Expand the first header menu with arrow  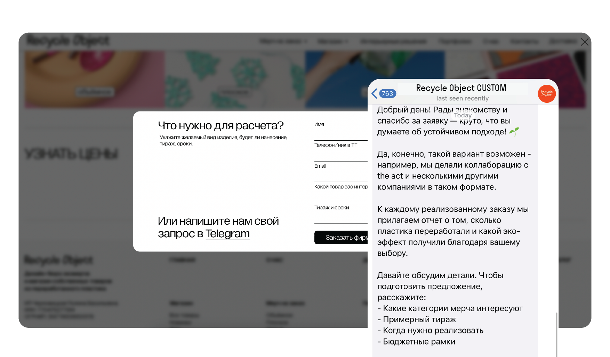pyautogui.click(x=283, y=41)
